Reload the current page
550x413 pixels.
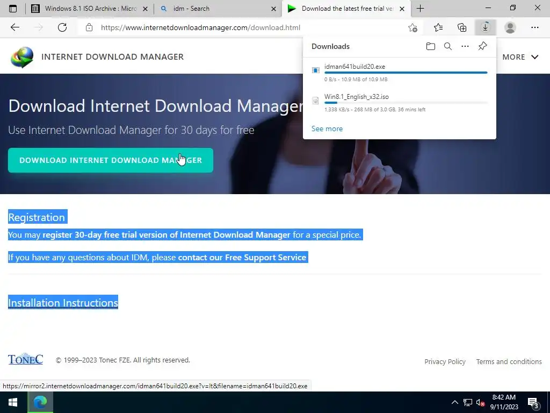click(62, 27)
